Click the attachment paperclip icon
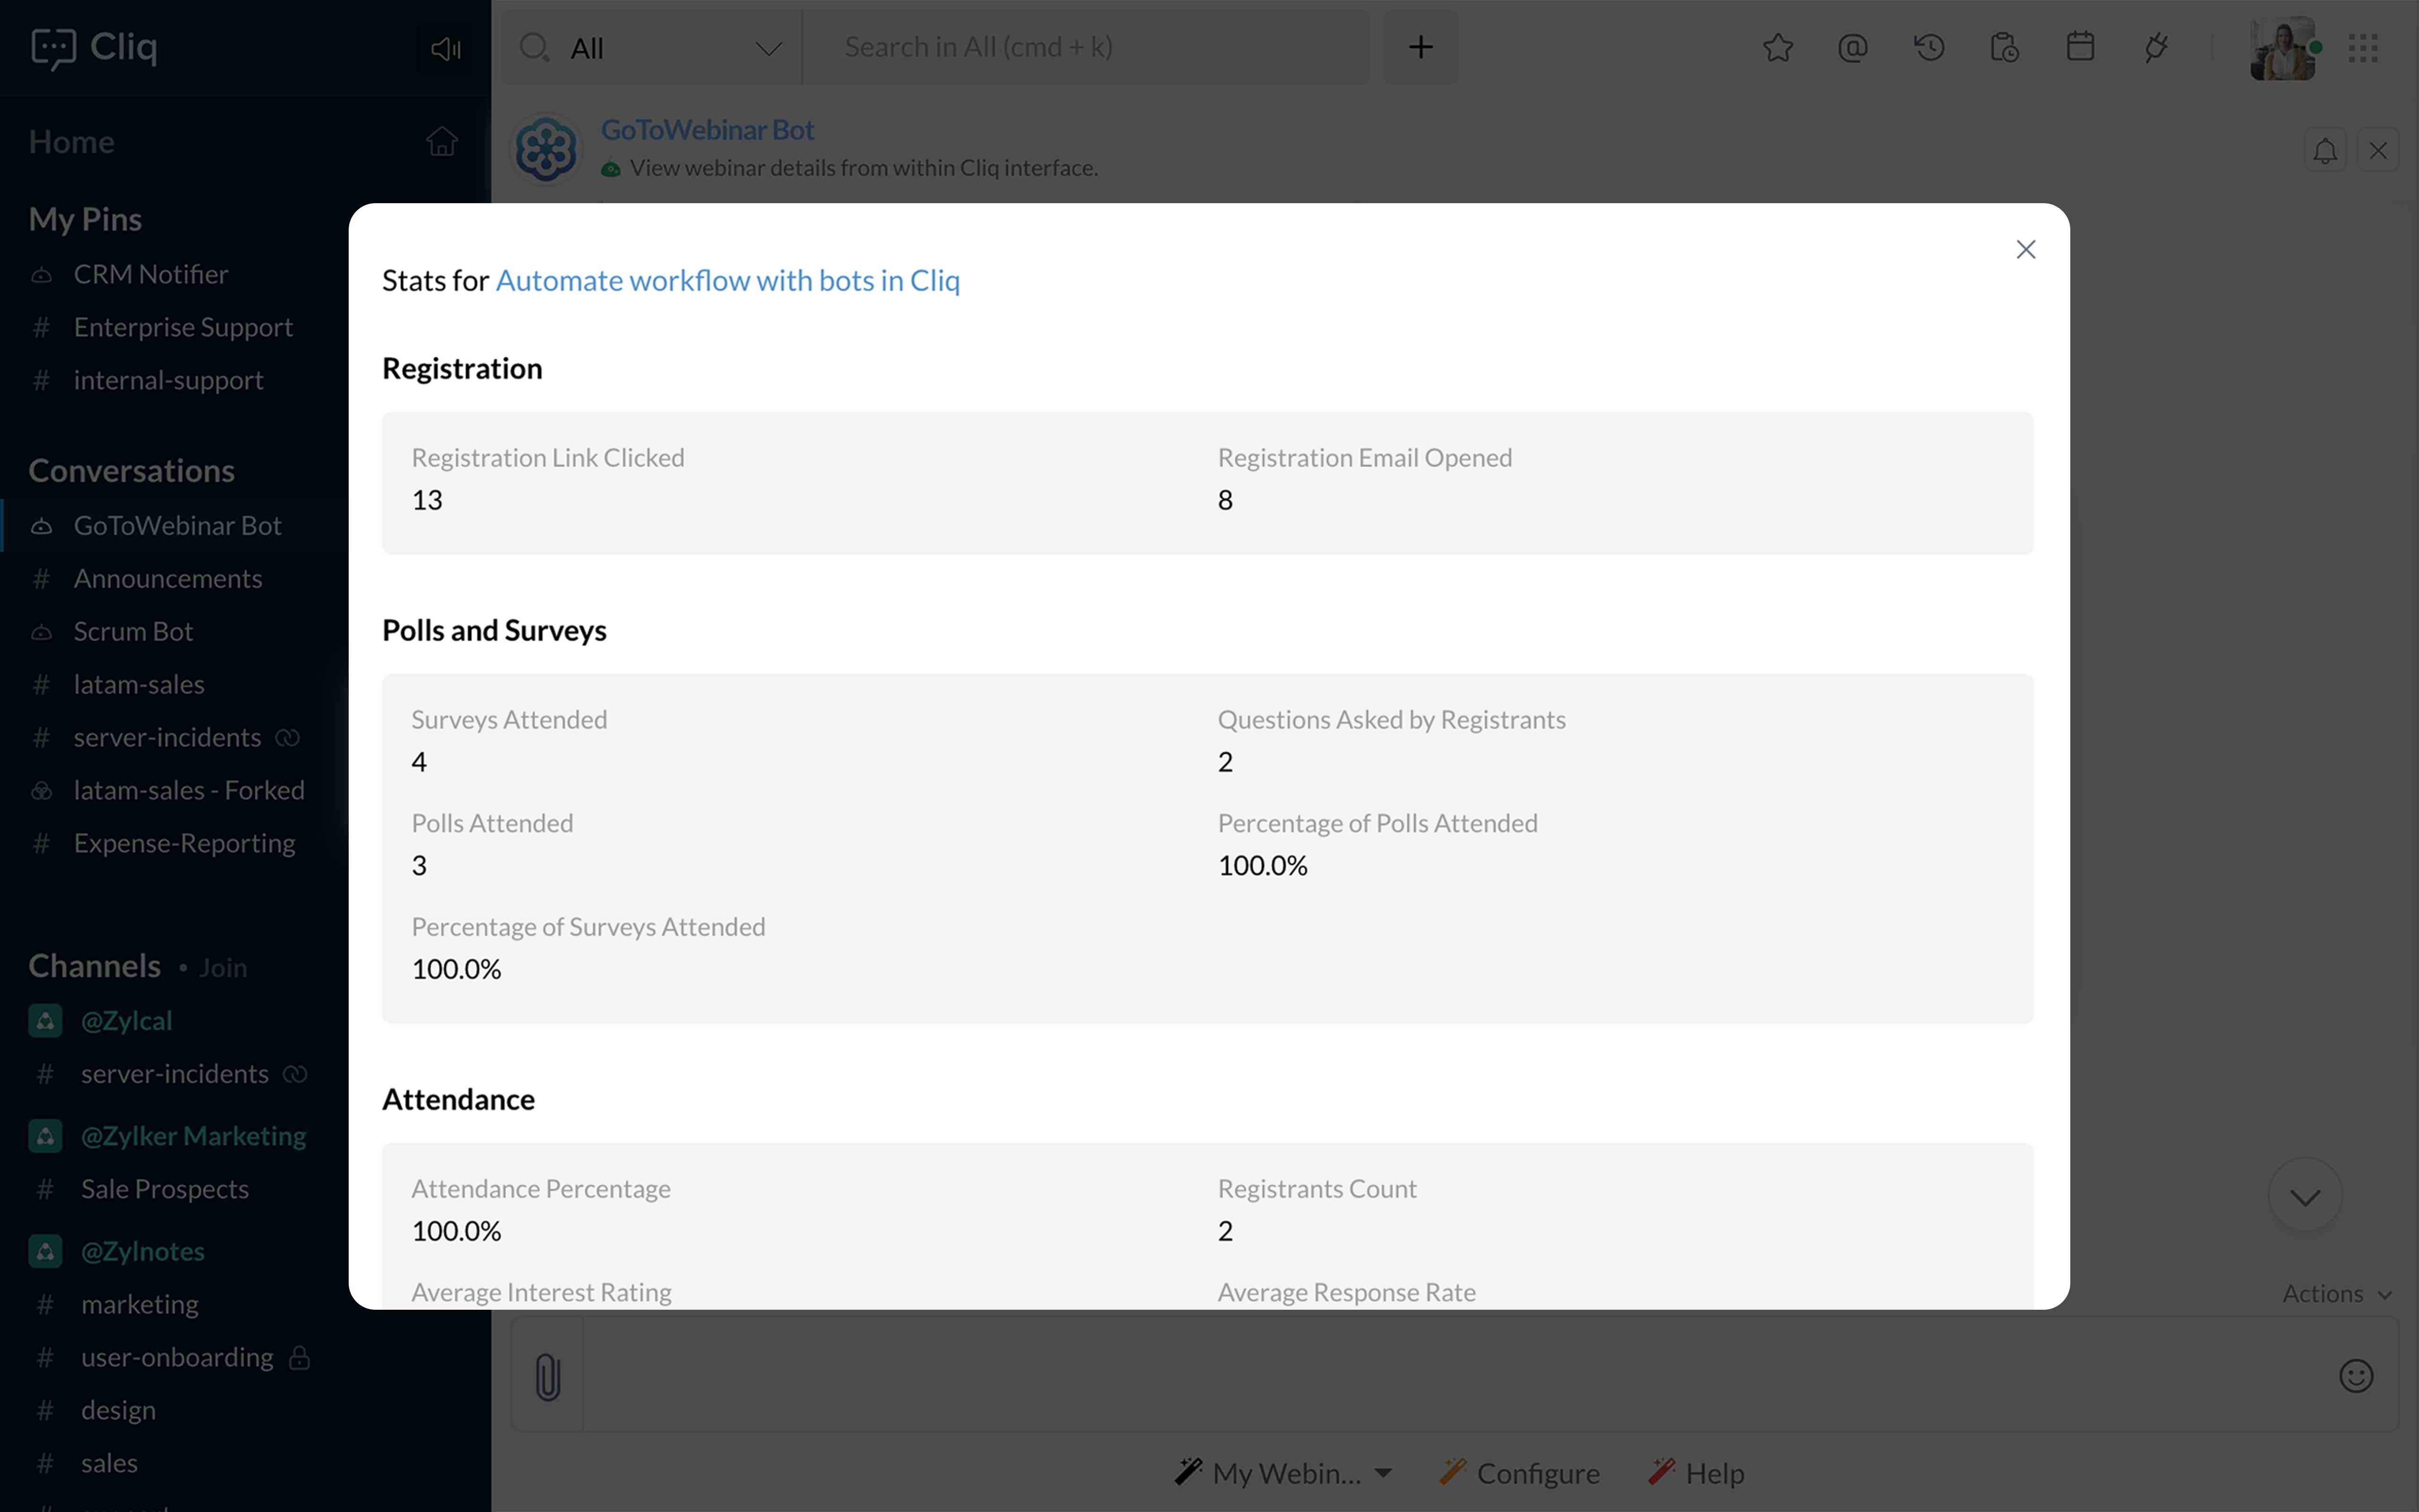This screenshot has height=1512, width=2419. coord(547,1376)
